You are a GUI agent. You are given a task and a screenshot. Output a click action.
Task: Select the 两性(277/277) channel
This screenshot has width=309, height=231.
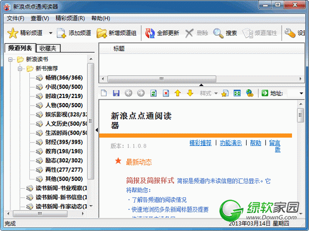coord(64,170)
